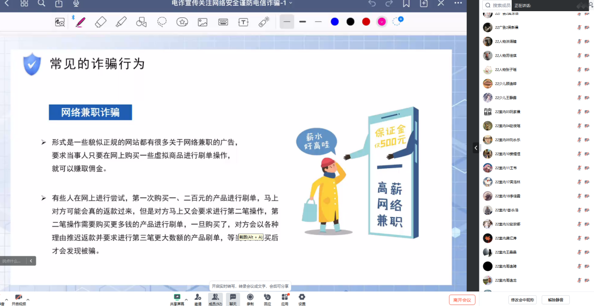Bookmark the current page

tap(406, 3)
